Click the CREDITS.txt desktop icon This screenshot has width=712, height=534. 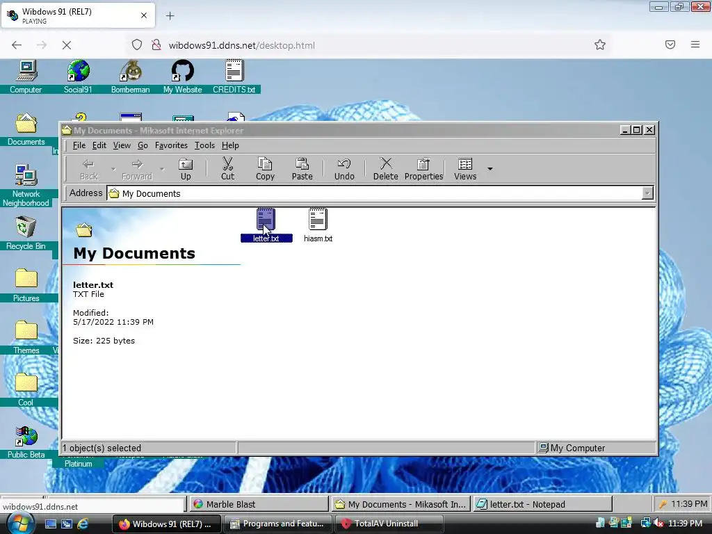(234, 76)
